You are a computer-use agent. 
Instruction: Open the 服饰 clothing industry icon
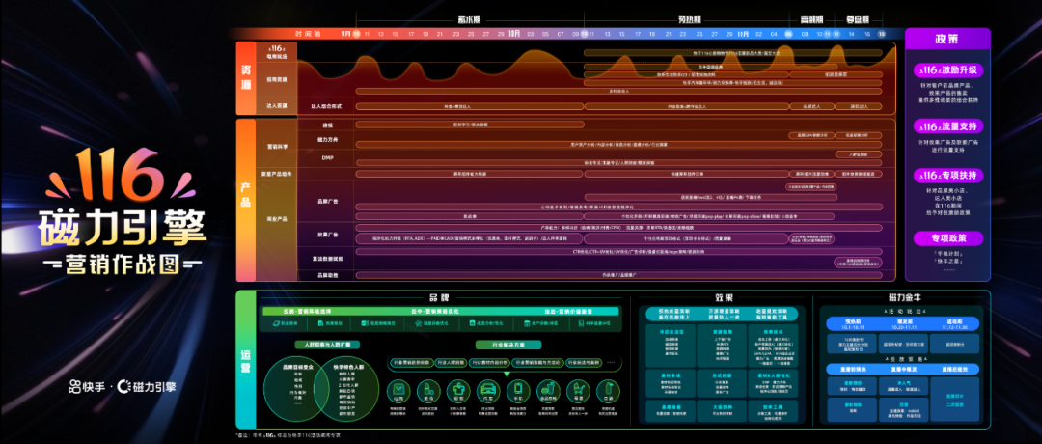click(x=458, y=391)
